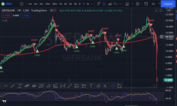Switch to the 5m timeframe
This screenshot has width=177, height=106.
pyautogui.click(x=41, y=4)
